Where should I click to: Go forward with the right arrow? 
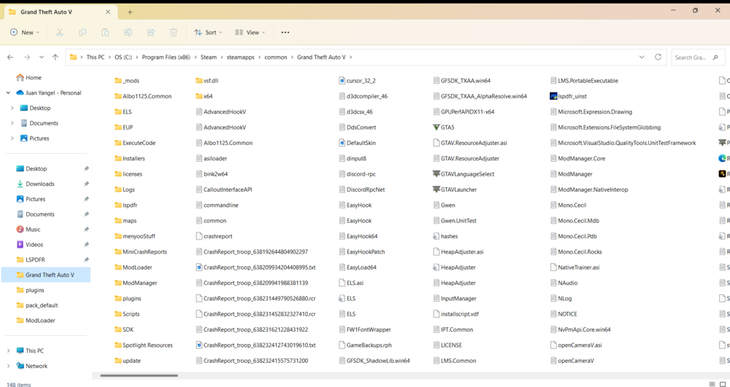click(27, 57)
